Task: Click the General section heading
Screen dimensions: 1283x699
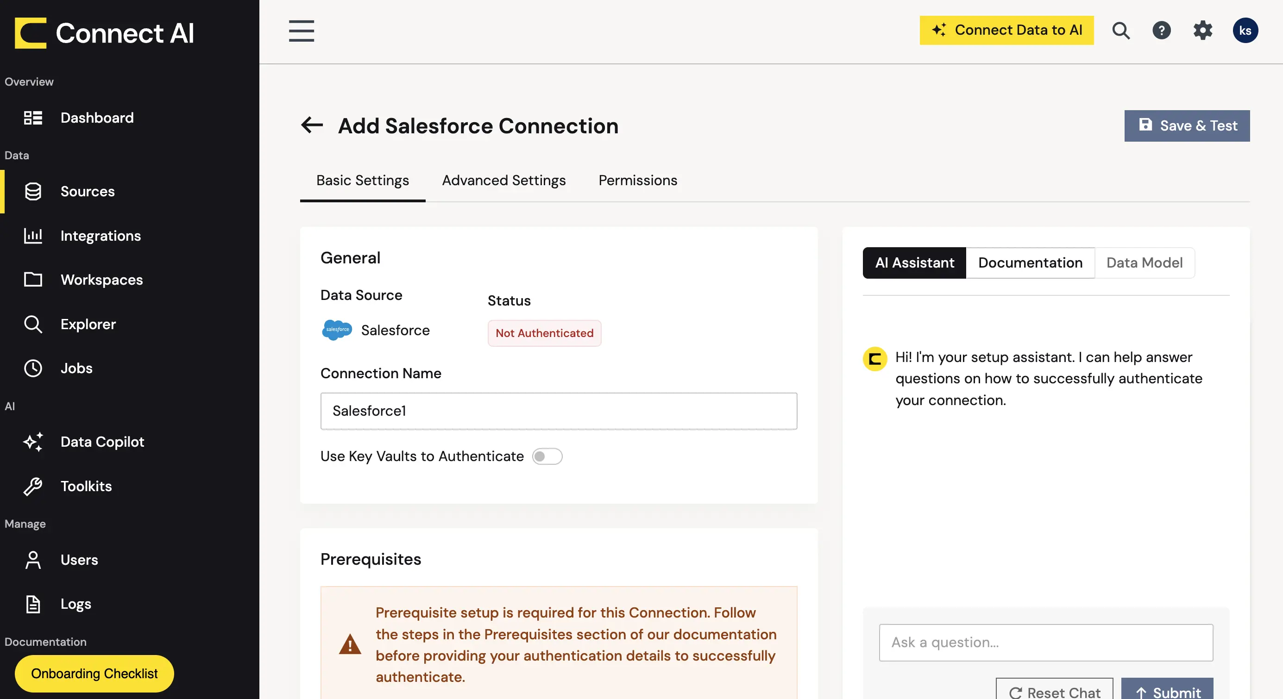Action: pos(350,258)
